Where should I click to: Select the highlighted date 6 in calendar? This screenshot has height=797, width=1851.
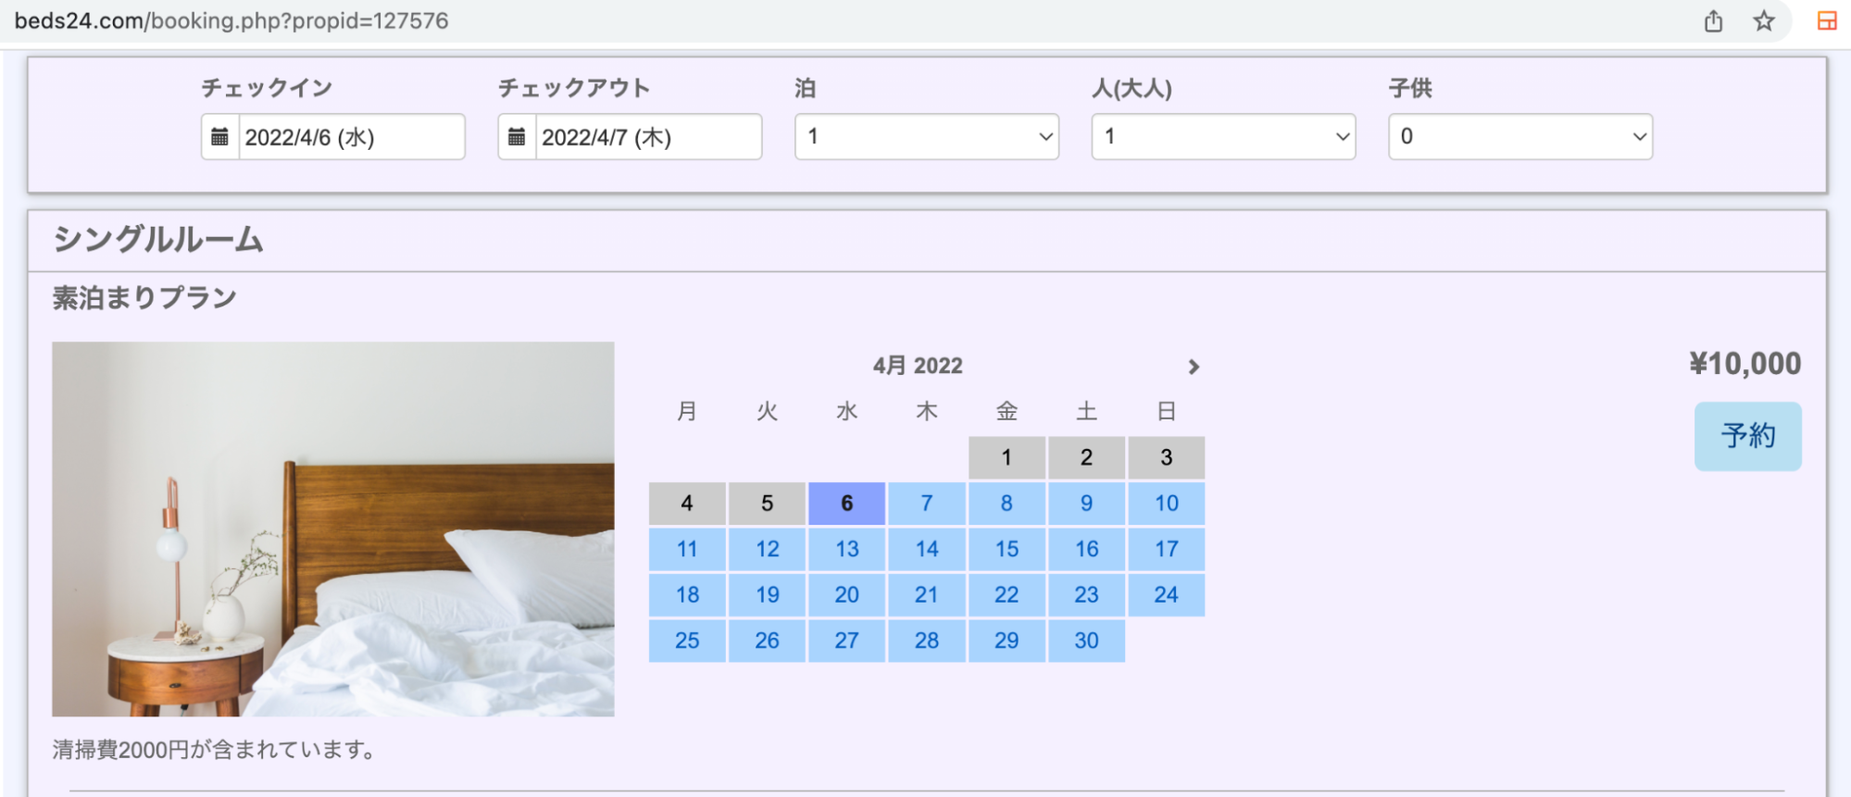pyautogui.click(x=846, y=504)
